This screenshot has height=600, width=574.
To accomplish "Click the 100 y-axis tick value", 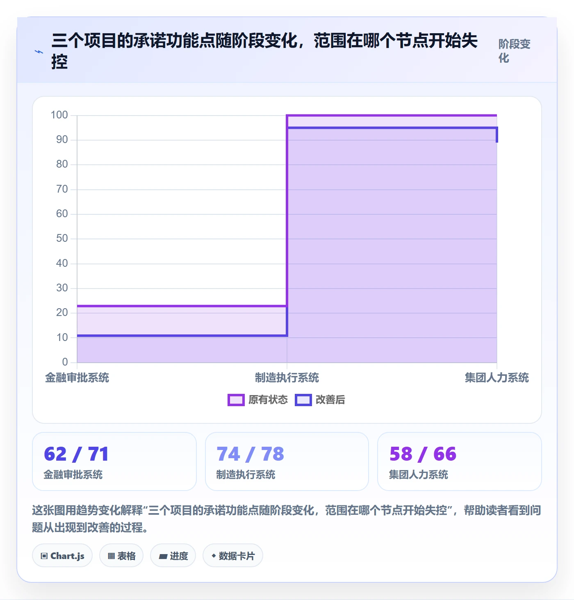I will (x=59, y=115).
